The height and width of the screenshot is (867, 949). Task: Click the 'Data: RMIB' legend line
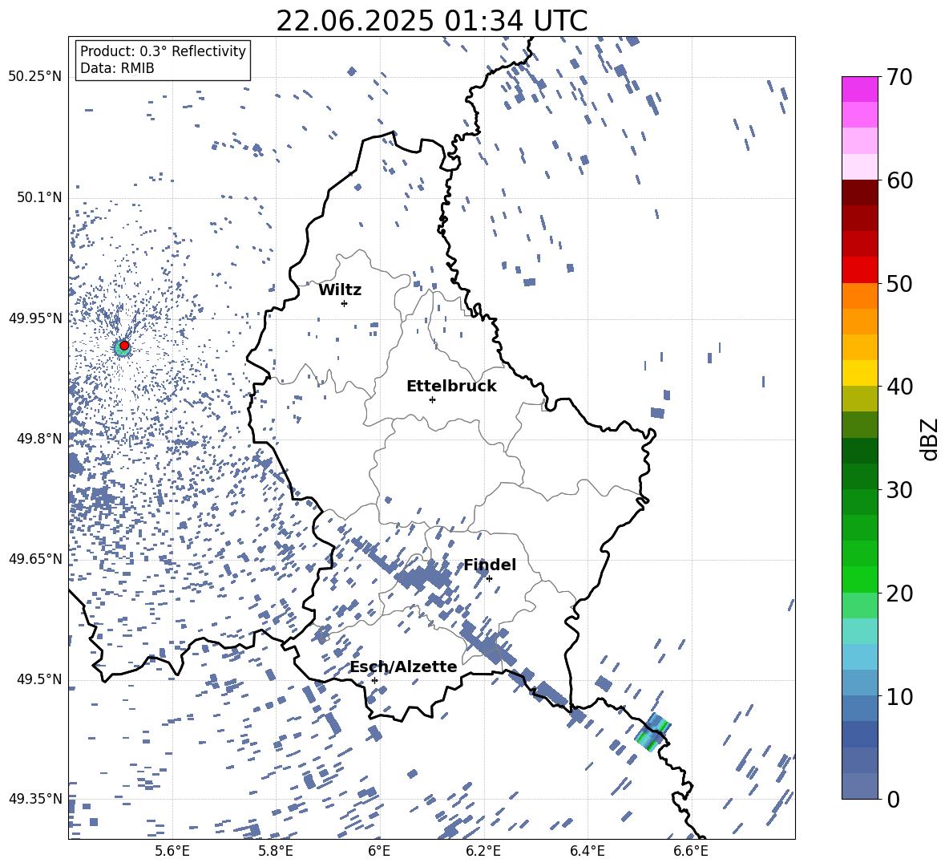117,68
